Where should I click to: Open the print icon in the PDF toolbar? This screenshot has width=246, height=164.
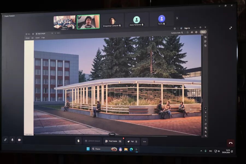coord(196,32)
